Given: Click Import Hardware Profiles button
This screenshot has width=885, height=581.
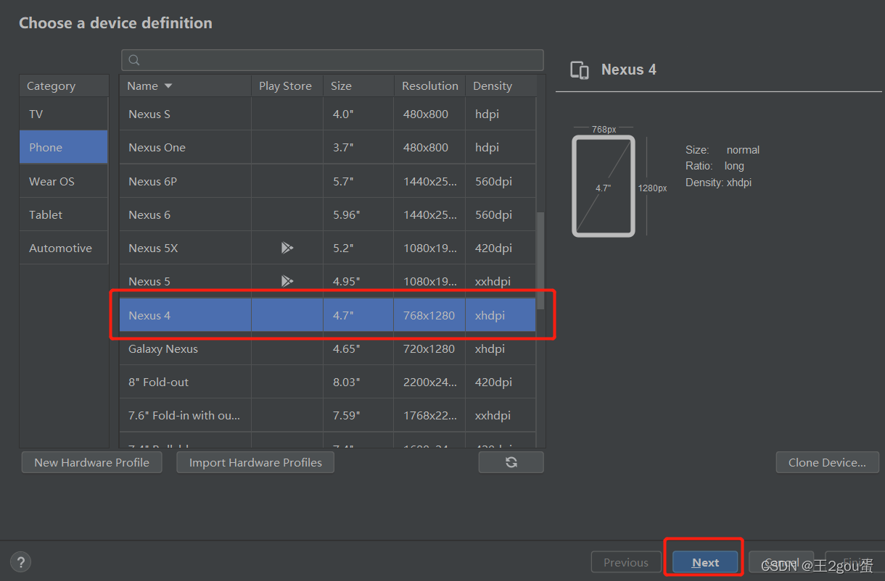Looking at the screenshot, I should 255,462.
